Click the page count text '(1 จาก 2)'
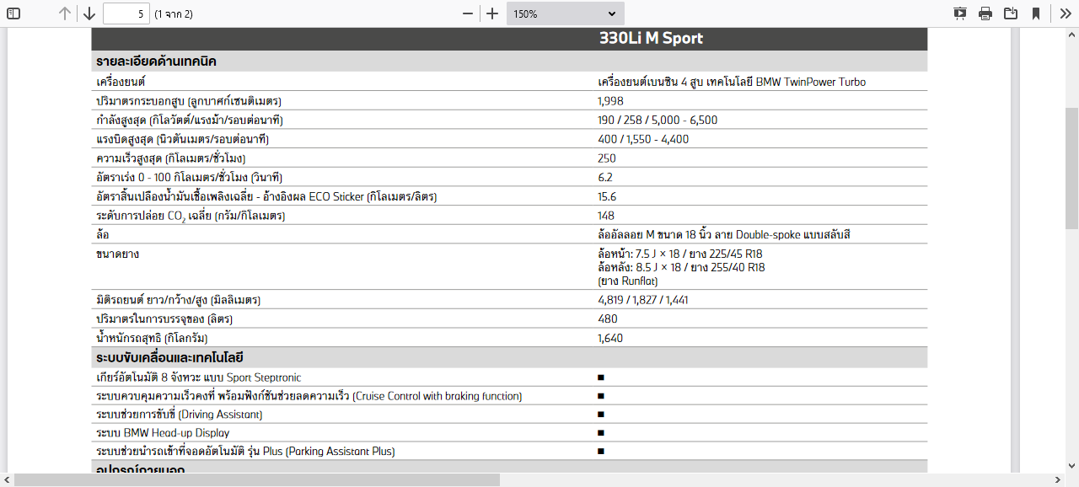Screen dimensions: 1079x487 (x=174, y=13)
